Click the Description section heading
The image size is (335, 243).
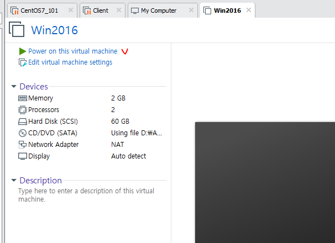(x=40, y=181)
